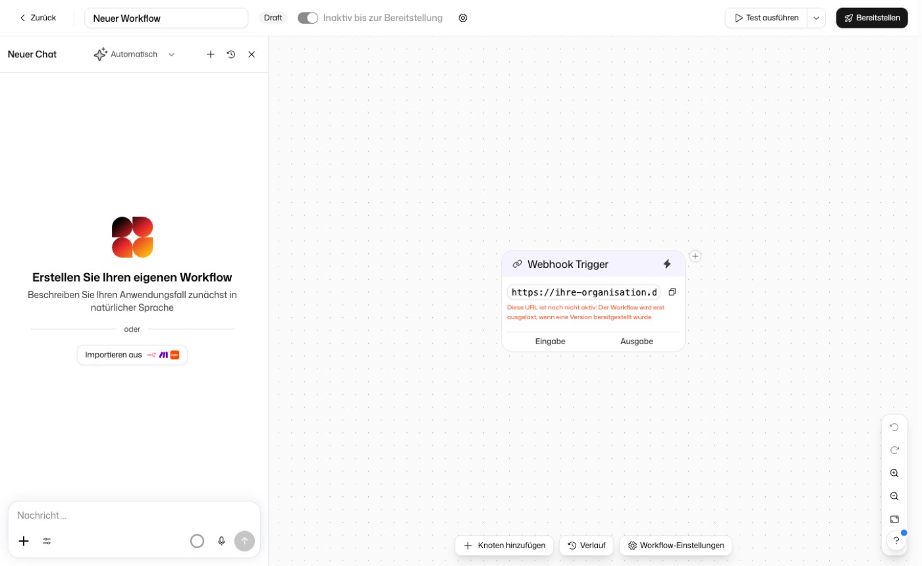This screenshot has height=566, width=922.
Task: Copy the webhook URL
Action: 672,292
